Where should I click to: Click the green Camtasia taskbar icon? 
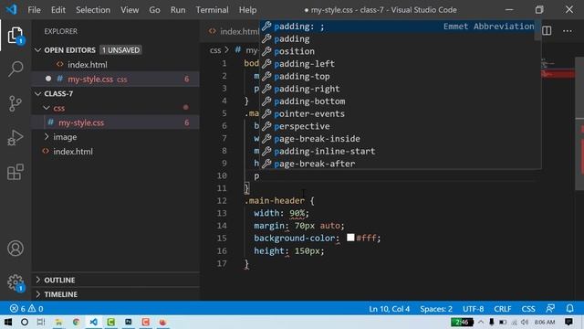pyautogui.click(x=111, y=322)
